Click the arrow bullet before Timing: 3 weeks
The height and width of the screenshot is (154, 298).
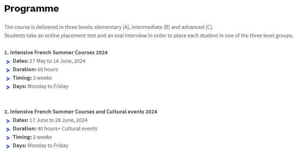[8, 79]
